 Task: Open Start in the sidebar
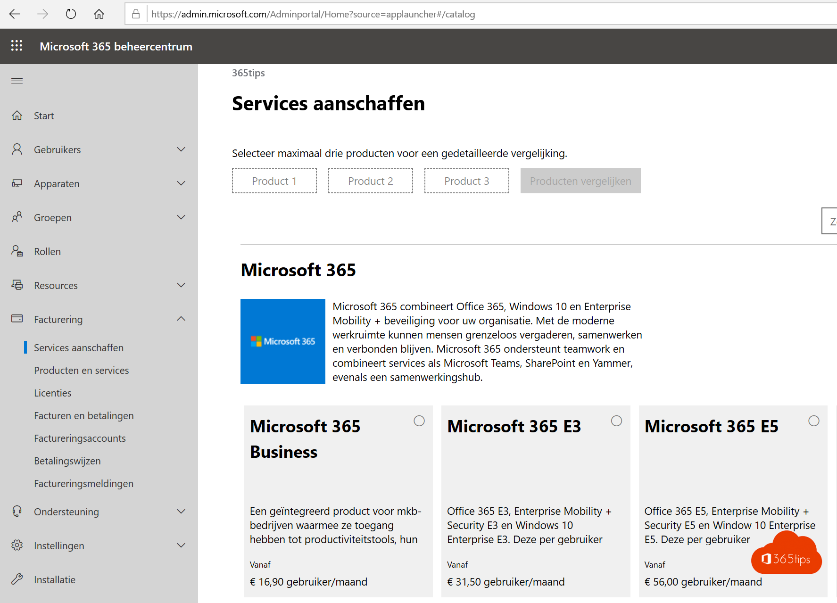44,116
